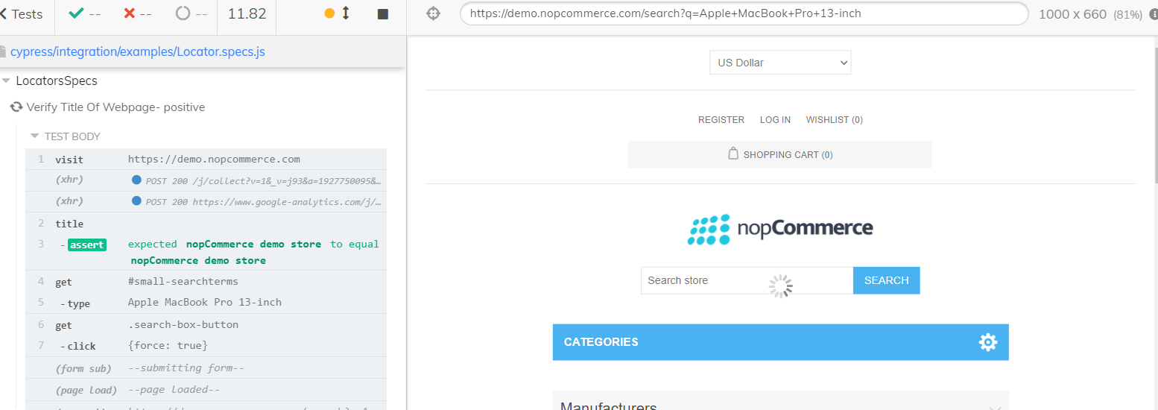
Task: Click the nopCommerce logo
Action: [x=780, y=230]
